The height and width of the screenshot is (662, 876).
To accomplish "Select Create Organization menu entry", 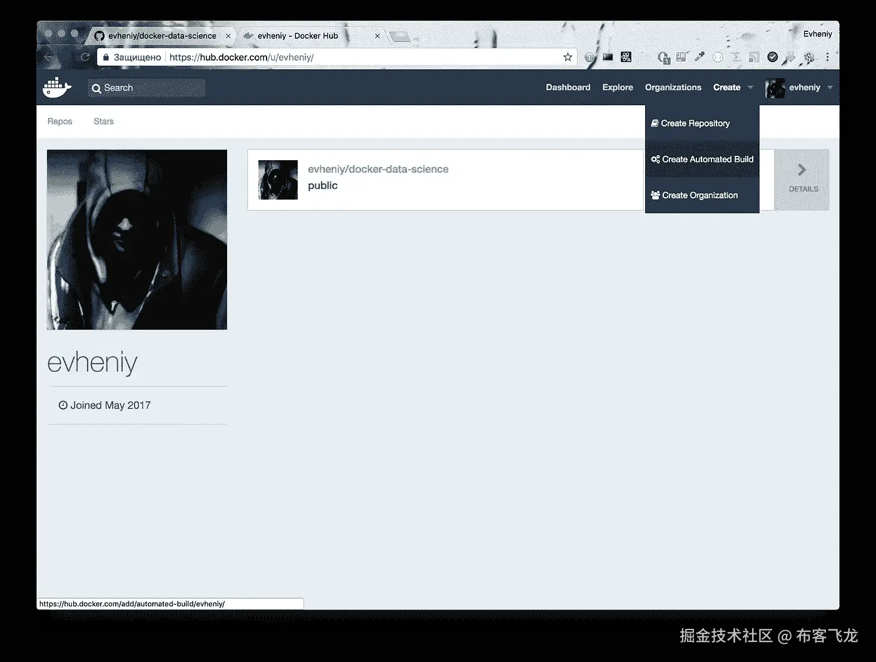I will point(702,195).
